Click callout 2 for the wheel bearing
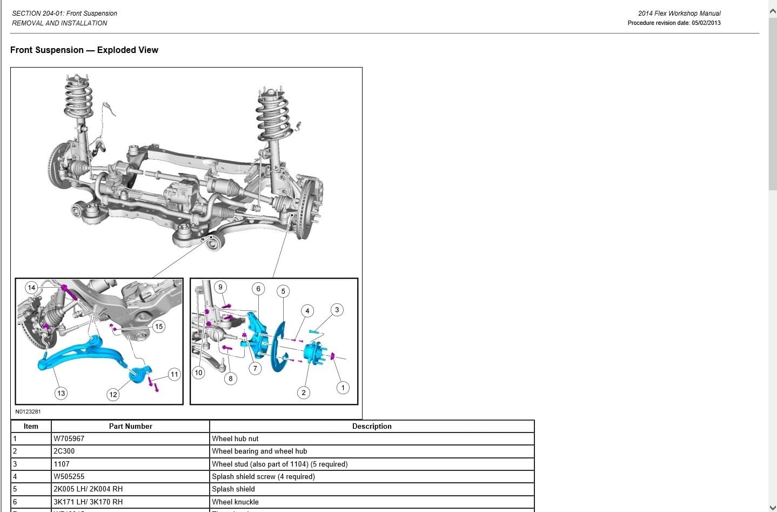 coord(304,393)
